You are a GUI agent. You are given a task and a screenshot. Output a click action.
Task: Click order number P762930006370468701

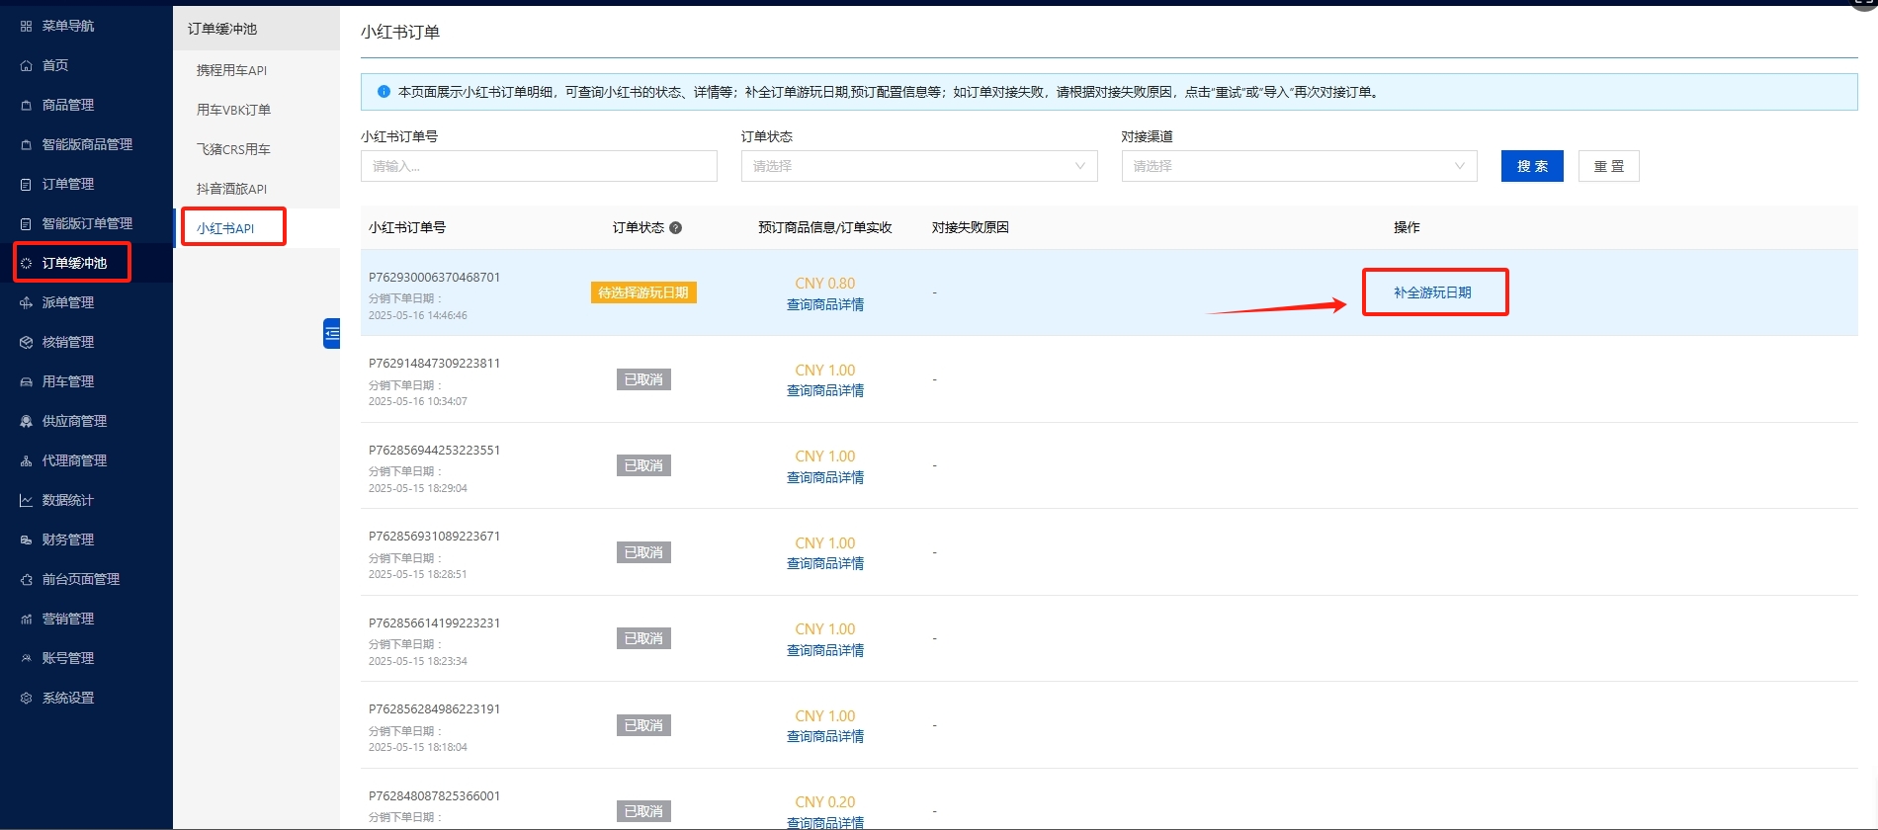(x=435, y=278)
